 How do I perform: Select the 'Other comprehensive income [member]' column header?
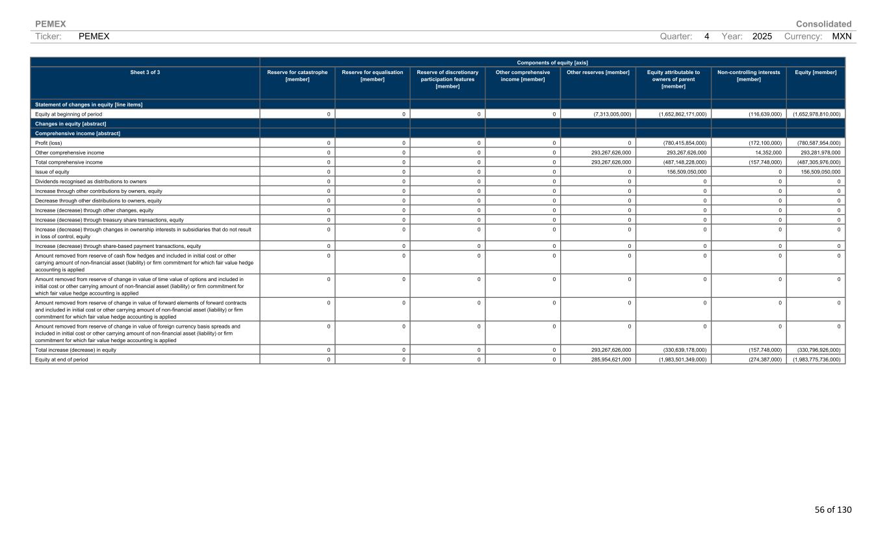tap(522, 75)
